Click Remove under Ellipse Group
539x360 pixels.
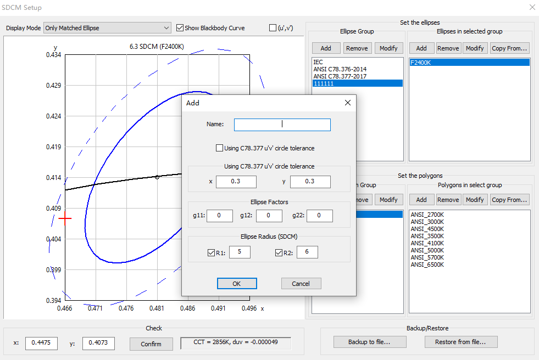357,48
